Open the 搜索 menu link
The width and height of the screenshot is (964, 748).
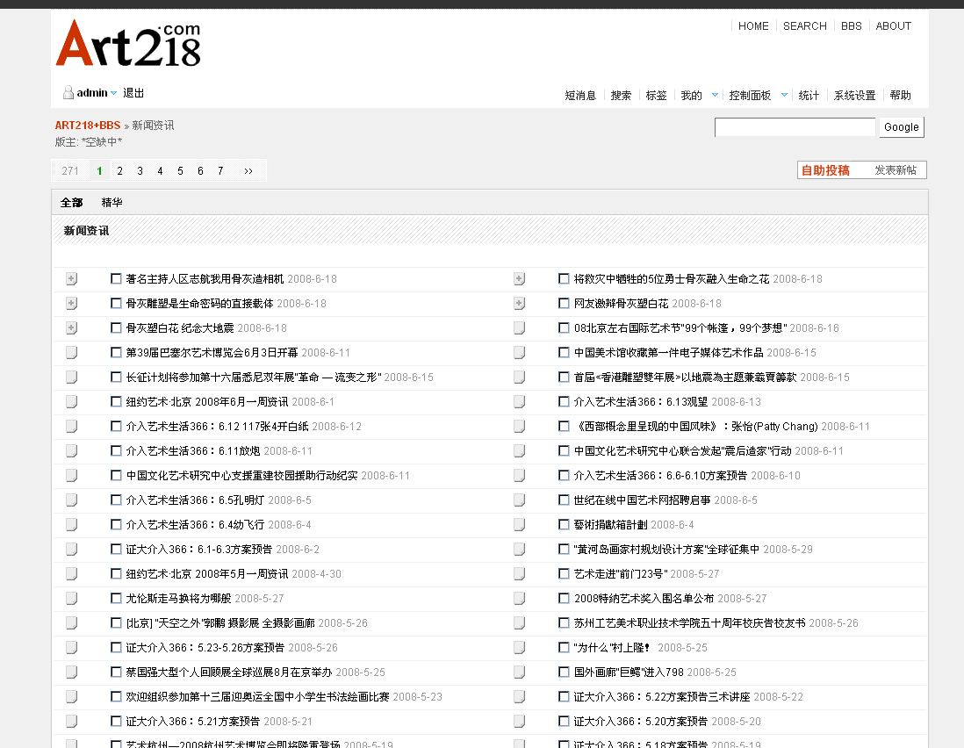coord(621,96)
